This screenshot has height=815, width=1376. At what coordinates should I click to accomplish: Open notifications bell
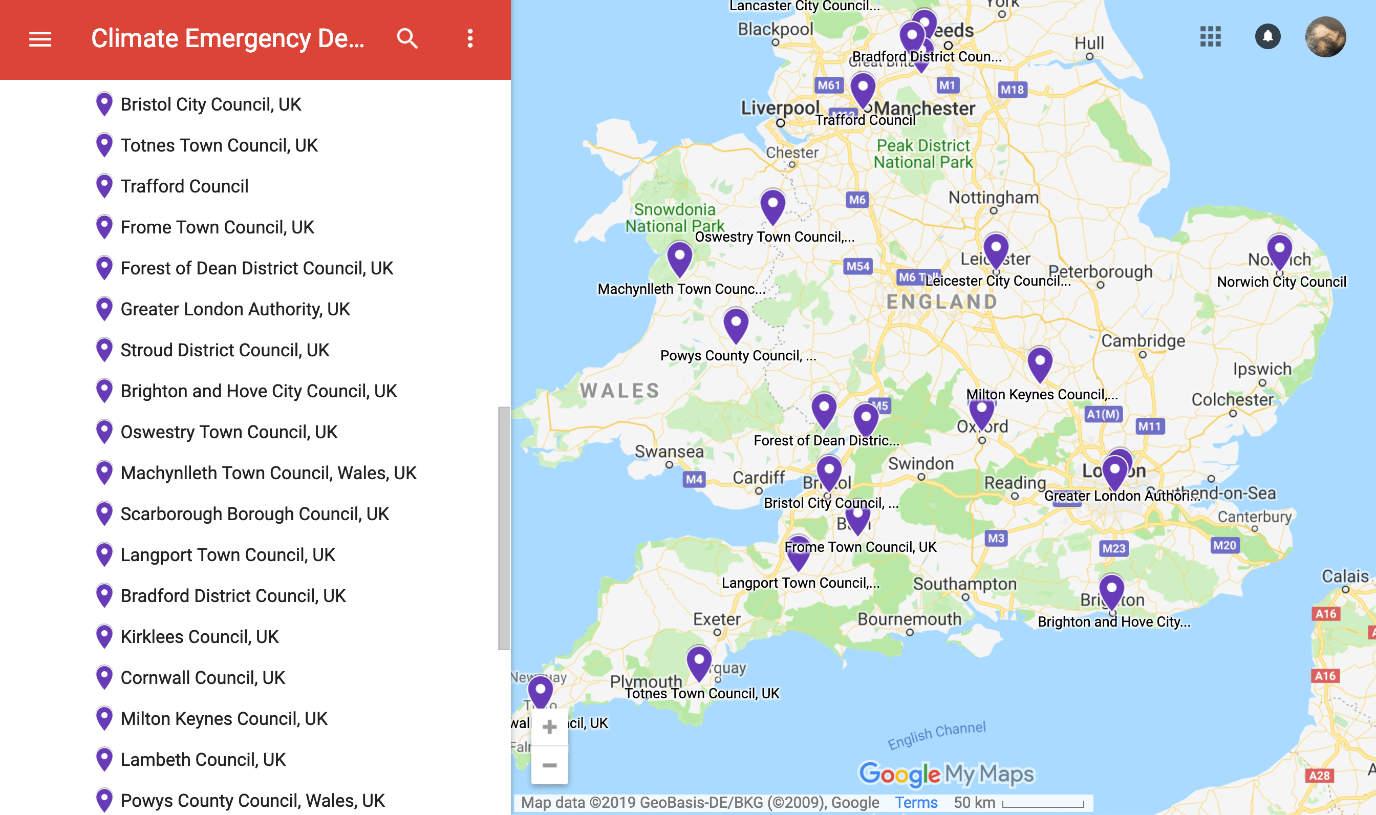[x=1268, y=37]
